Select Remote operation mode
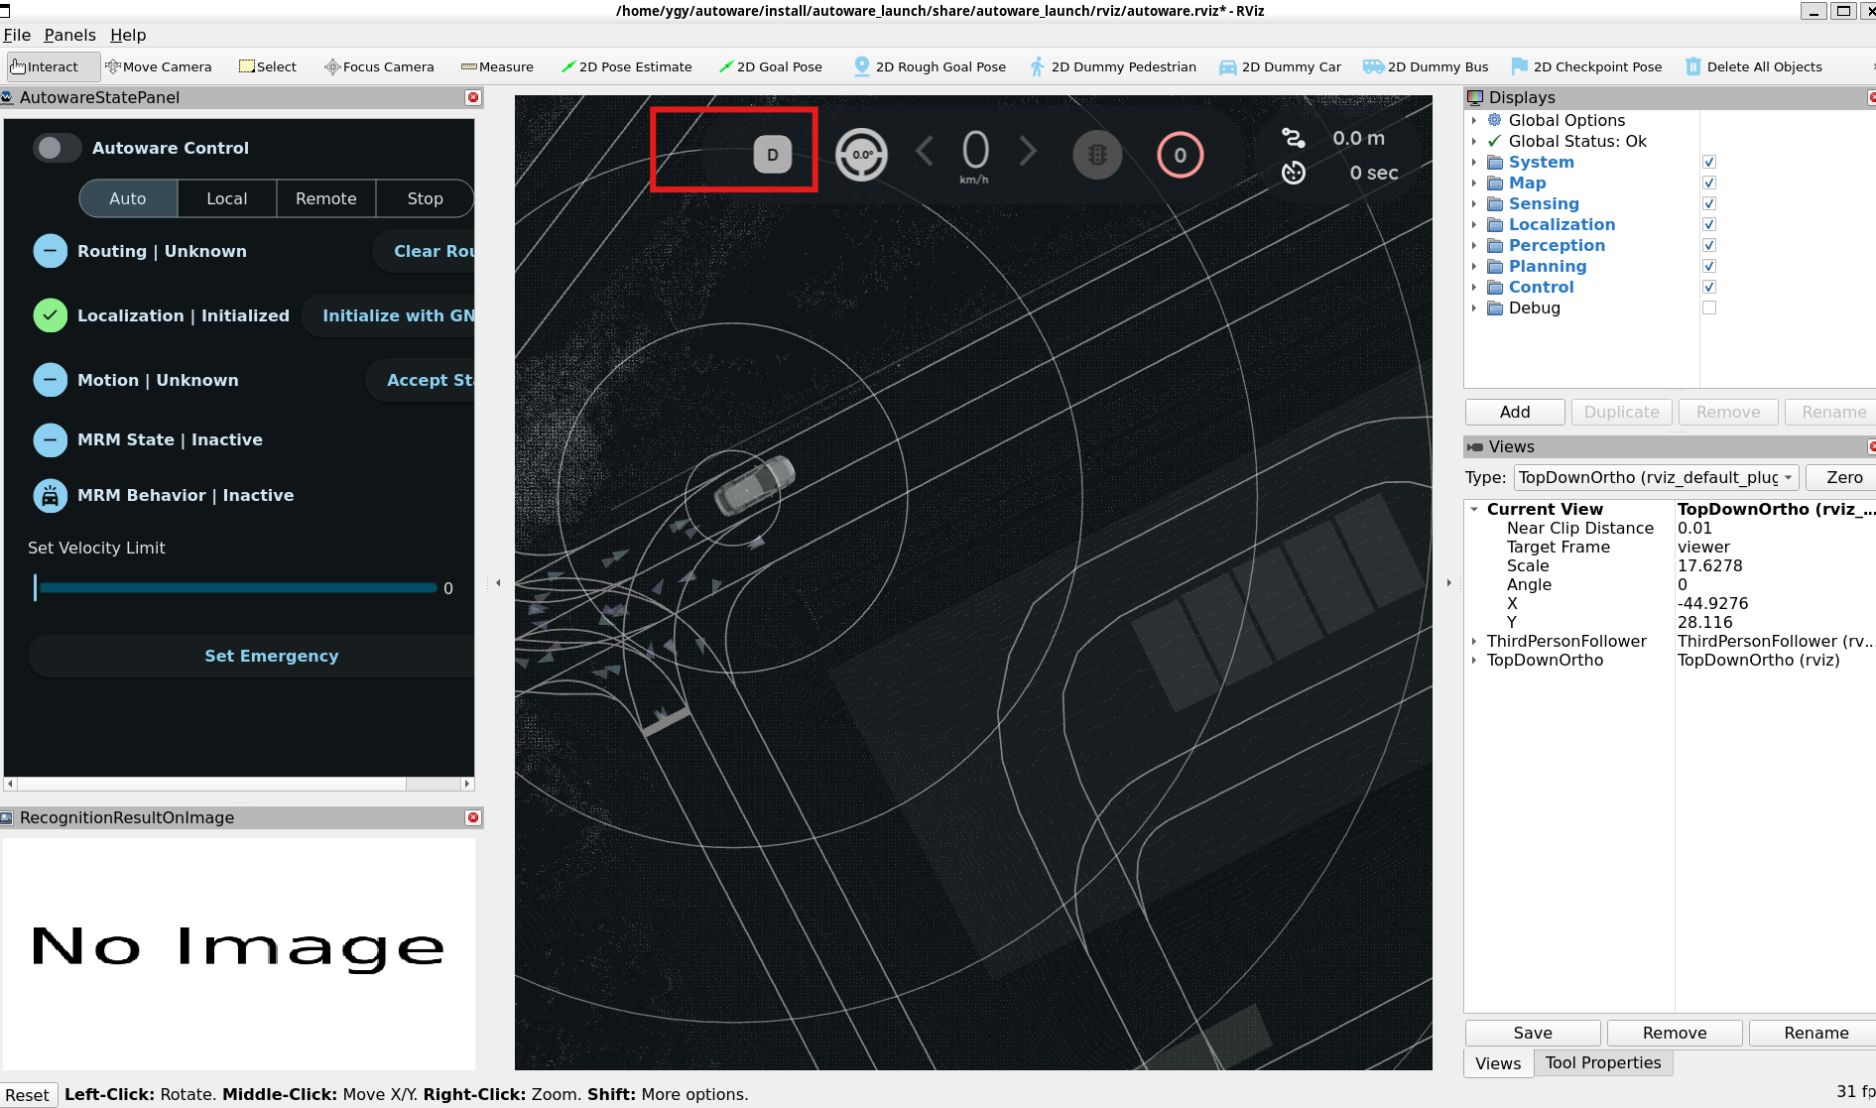Image resolution: width=1876 pixels, height=1108 pixels. (326, 198)
